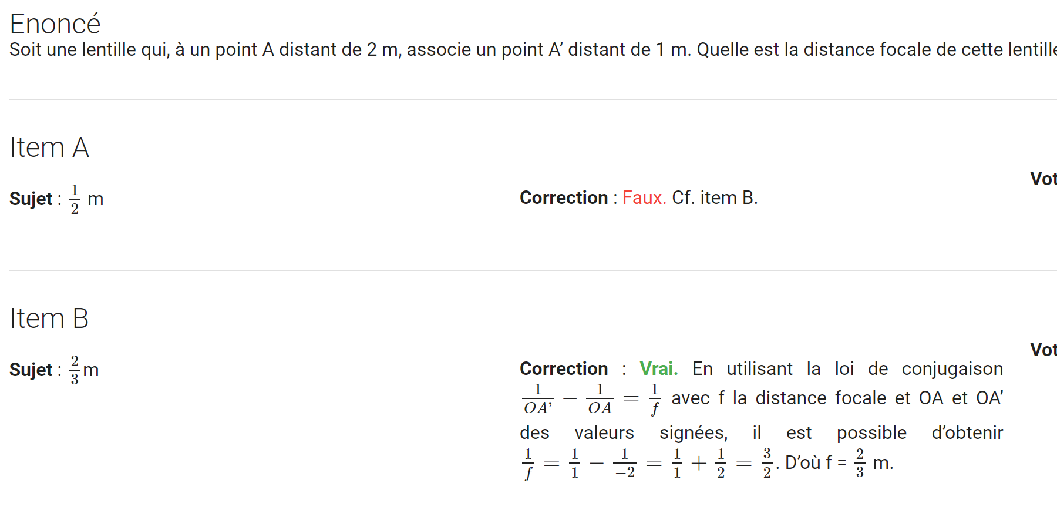Click the one-half fraction in Item A

point(75,199)
